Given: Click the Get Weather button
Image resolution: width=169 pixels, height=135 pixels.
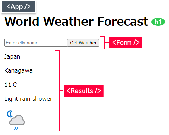Looking at the screenshot, I should point(83,43).
